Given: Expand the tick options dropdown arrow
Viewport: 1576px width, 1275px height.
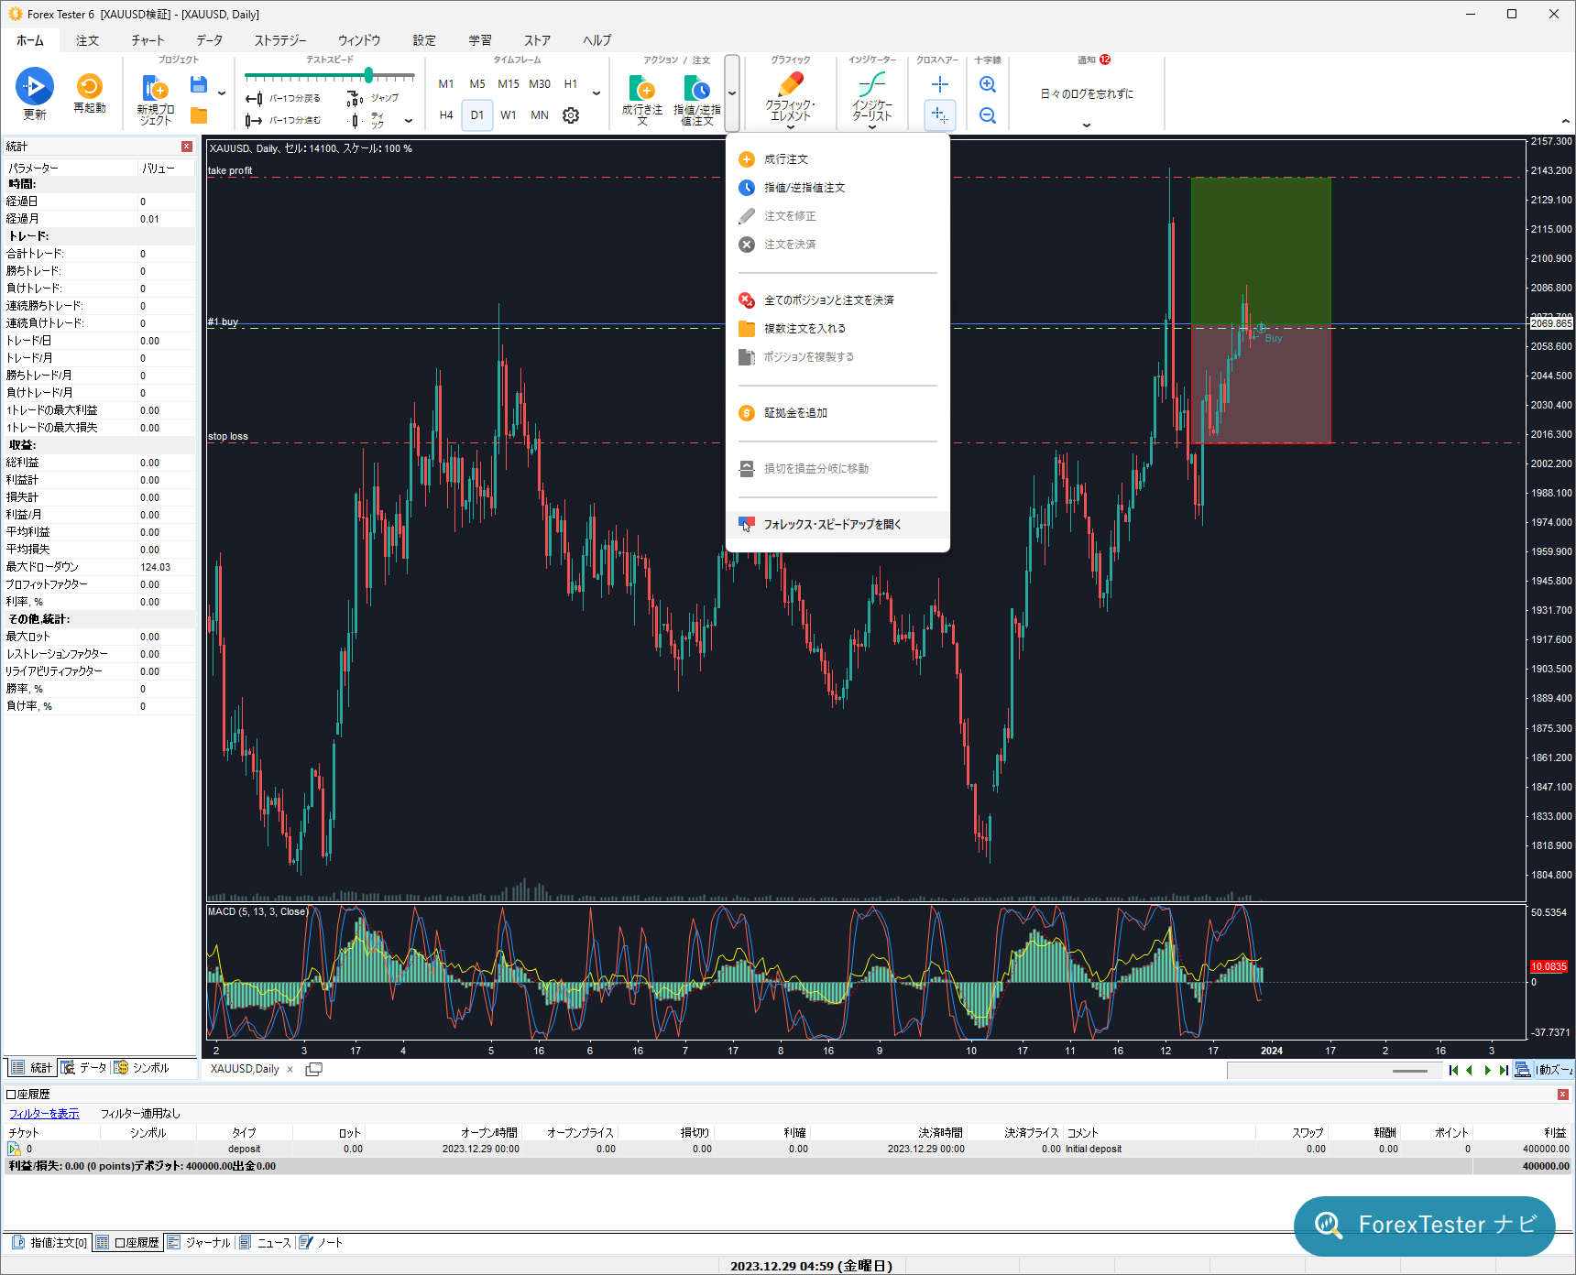Looking at the screenshot, I should [409, 120].
